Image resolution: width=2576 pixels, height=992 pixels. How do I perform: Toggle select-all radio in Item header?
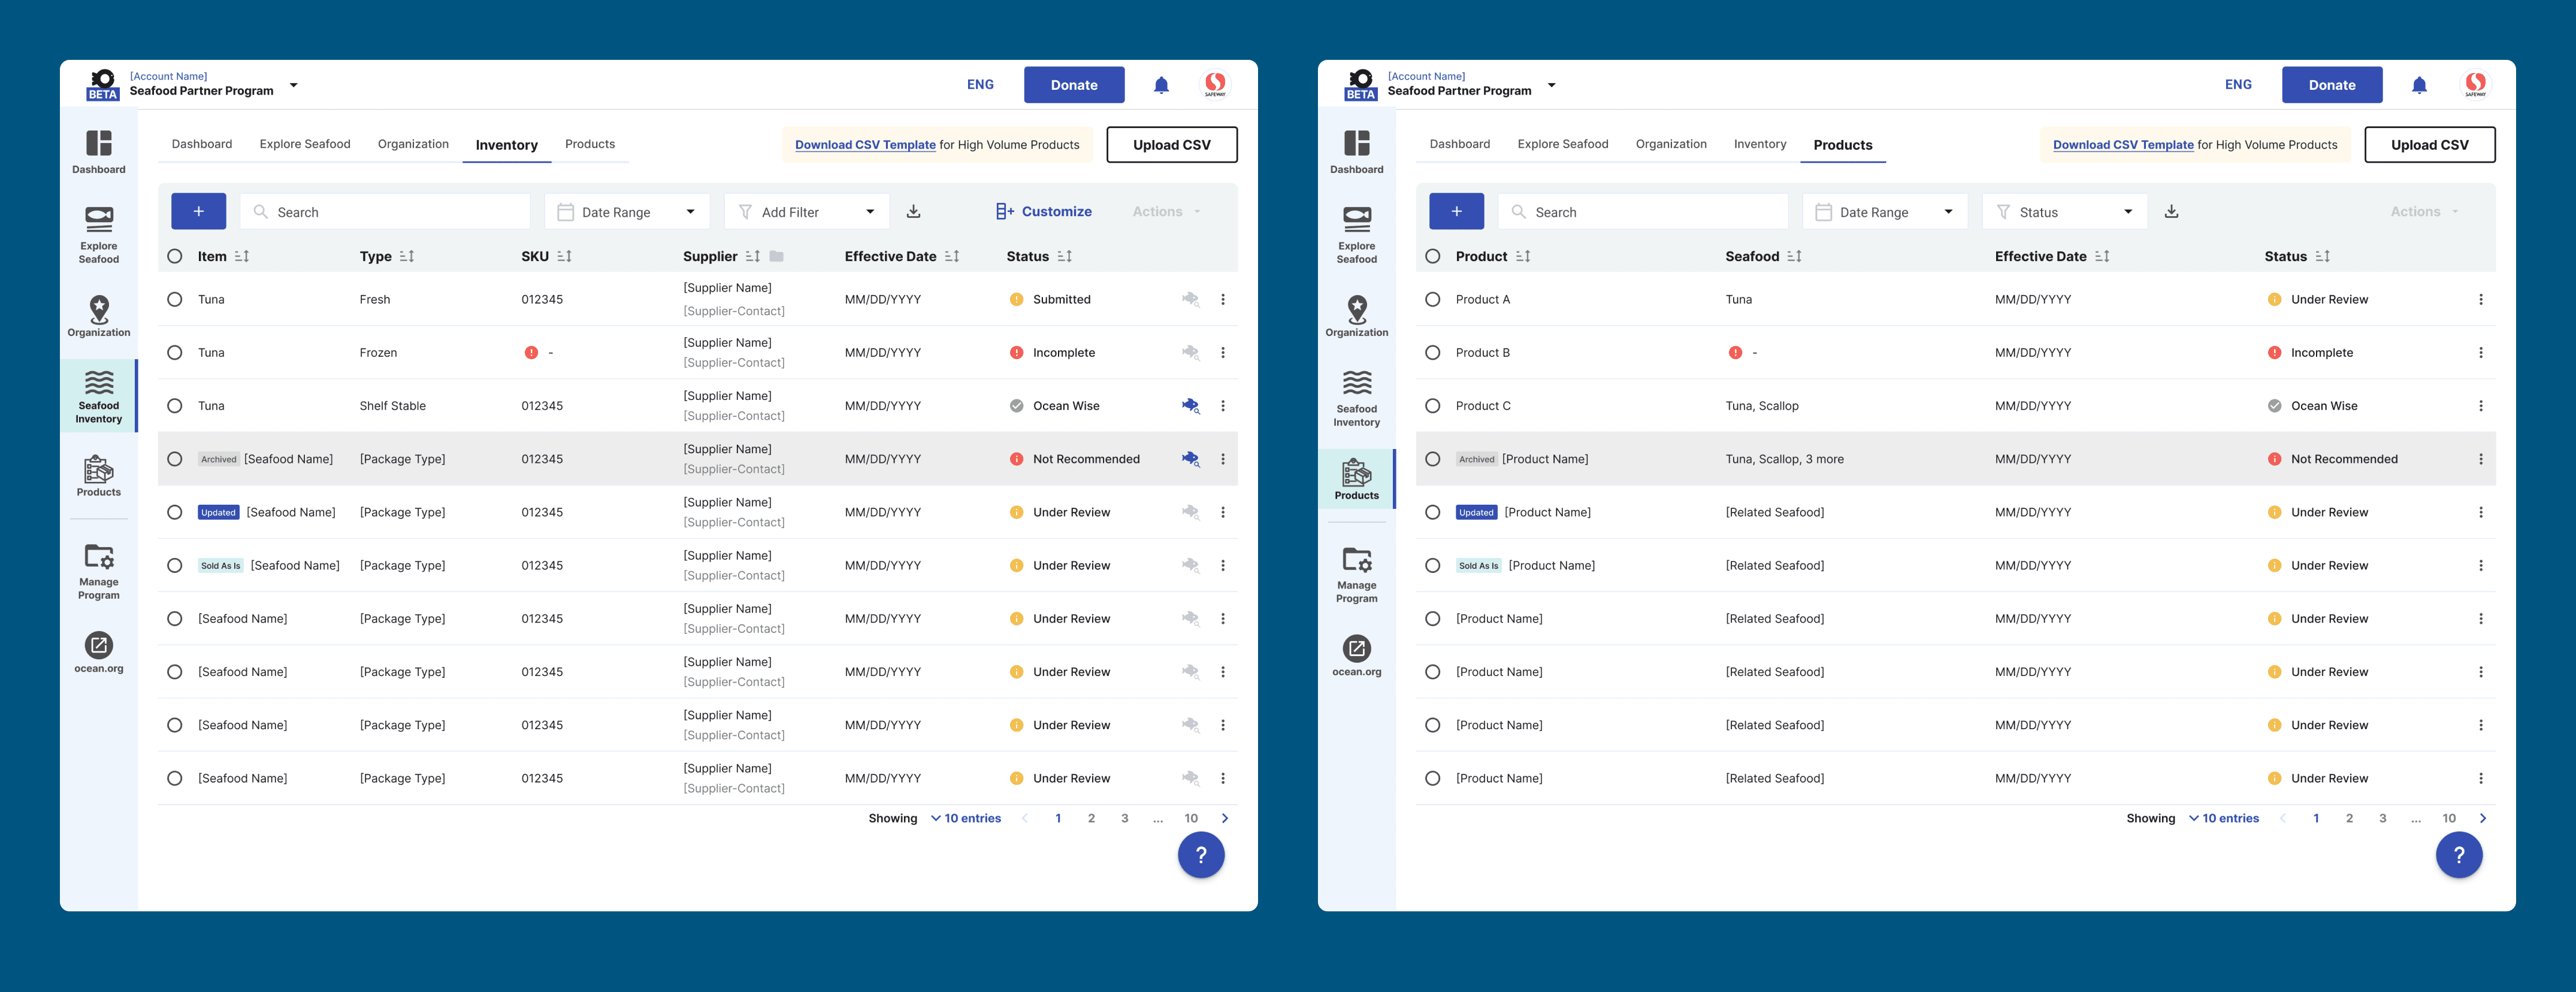(x=175, y=257)
